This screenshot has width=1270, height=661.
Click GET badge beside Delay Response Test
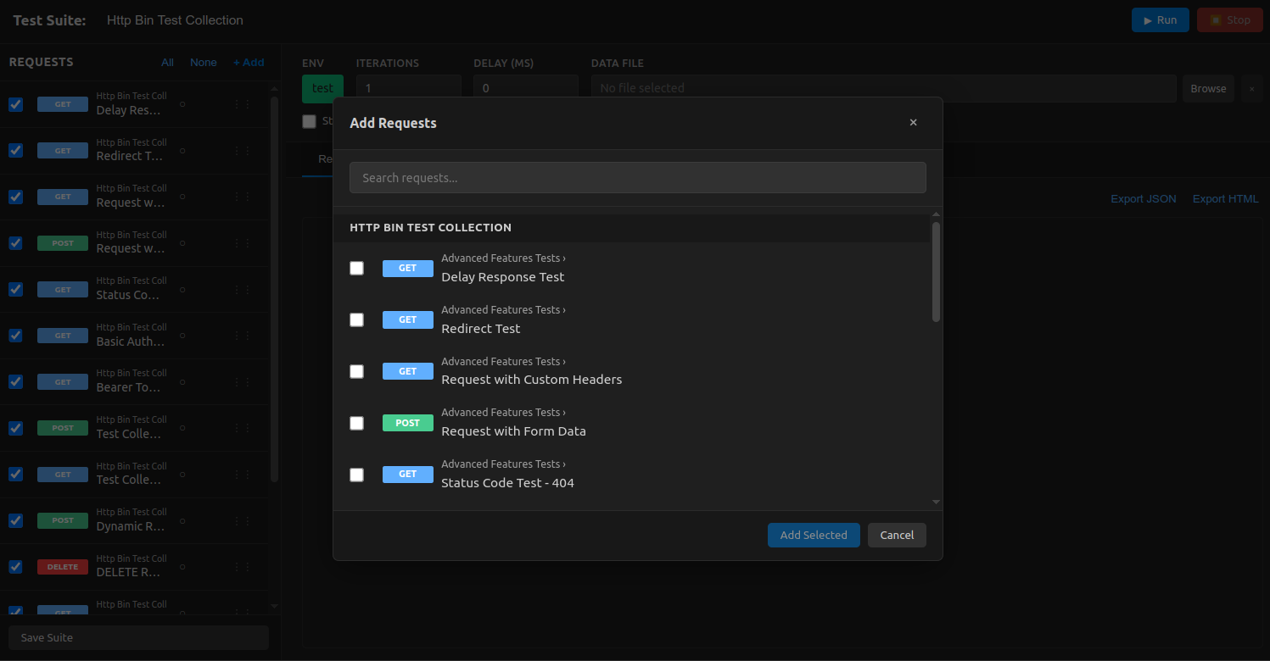click(x=408, y=268)
